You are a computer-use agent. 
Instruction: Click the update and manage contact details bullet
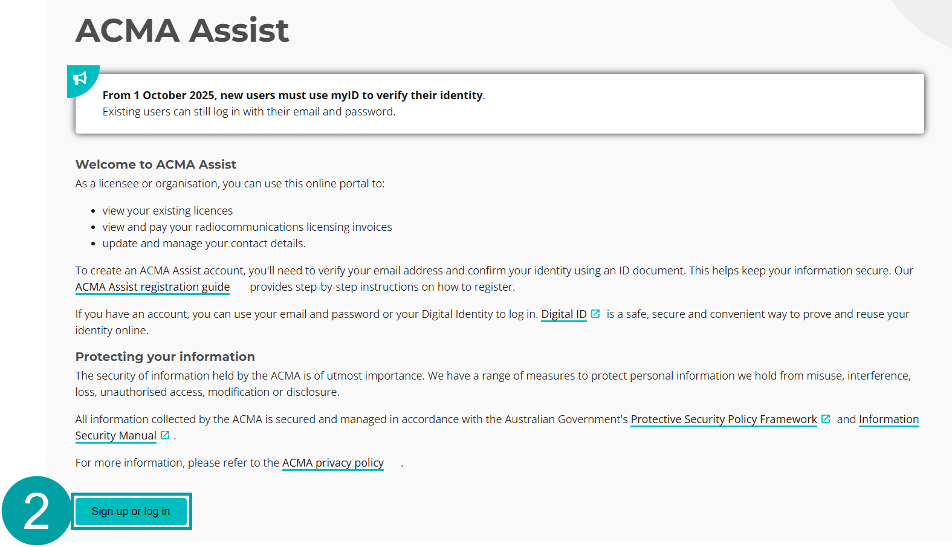point(204,243)
